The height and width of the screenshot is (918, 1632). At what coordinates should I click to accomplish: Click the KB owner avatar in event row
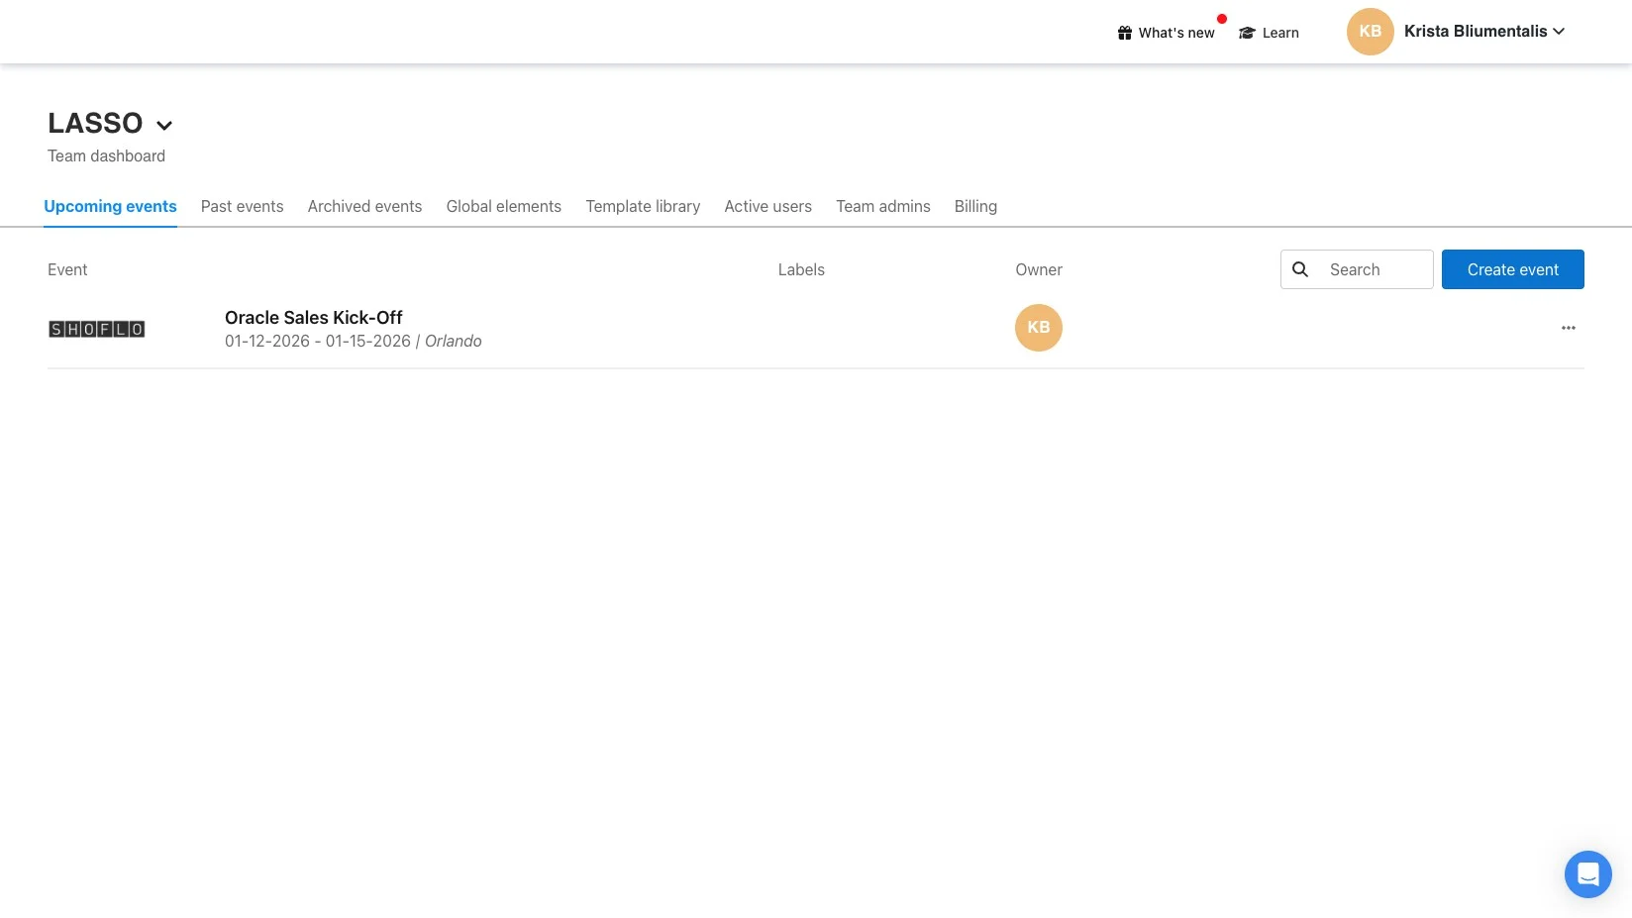(x=1038, y=328)
